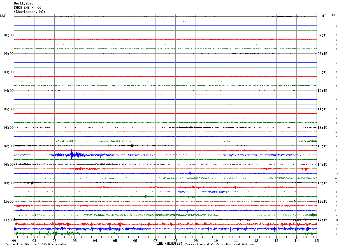Viewport: 339px width, 248px height.
Task: Select the station code CHRM EHZ NM 00
Action: tap(27, 8)
